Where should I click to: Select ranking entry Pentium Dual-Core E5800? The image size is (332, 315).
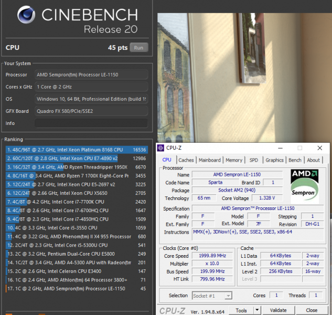click(77, 254)
